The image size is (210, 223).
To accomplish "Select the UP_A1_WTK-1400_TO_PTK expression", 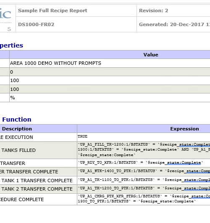I will coord(144,171).
